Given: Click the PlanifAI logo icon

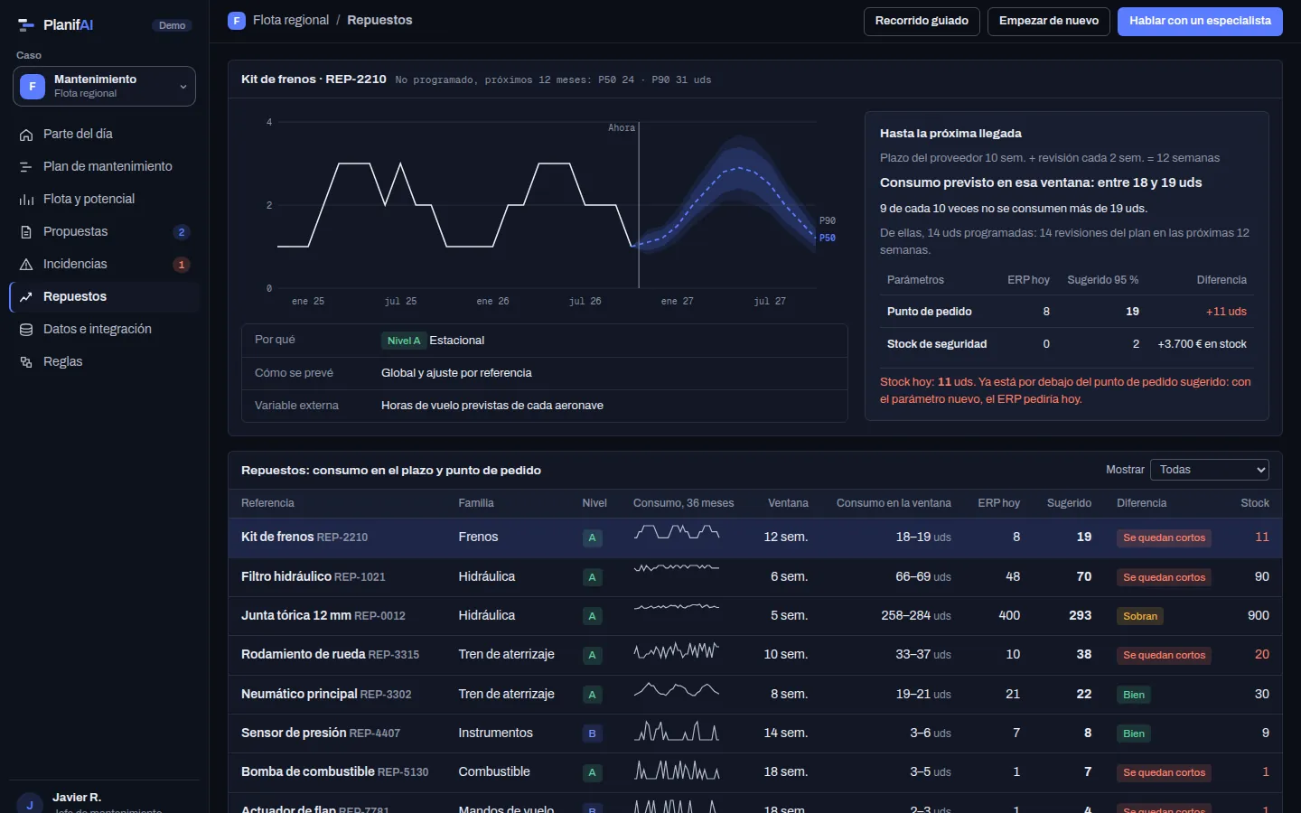Looking at the screenshot, I should (26, 25).
